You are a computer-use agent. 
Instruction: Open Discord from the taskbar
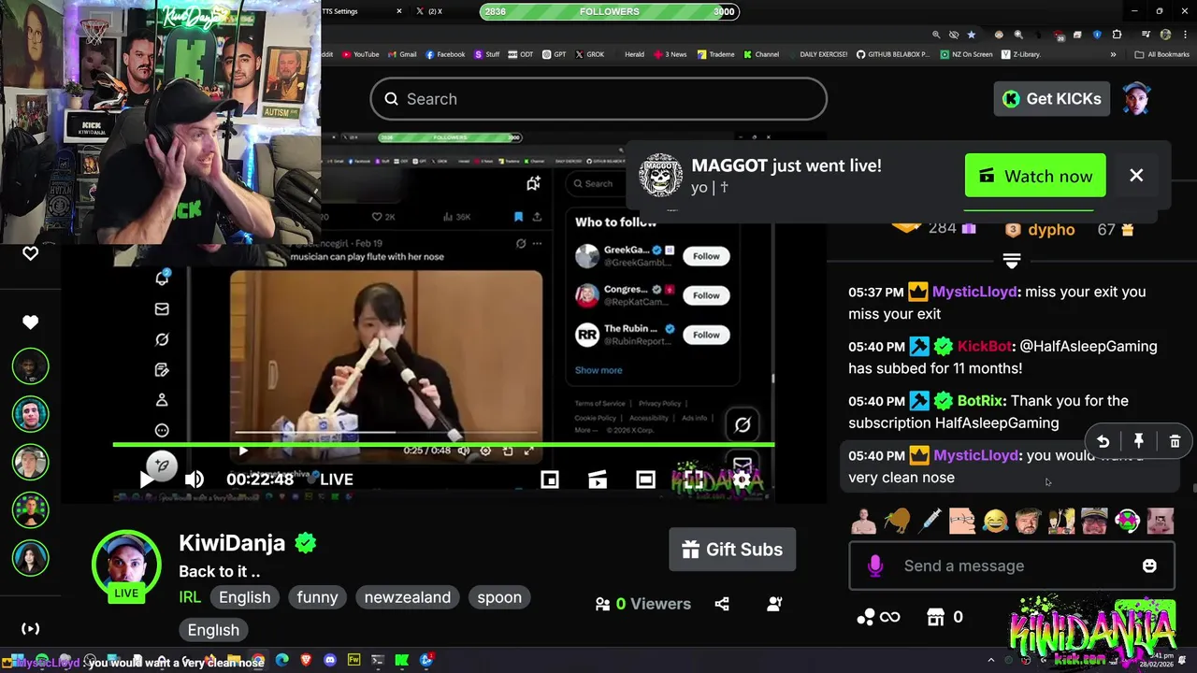329,660
